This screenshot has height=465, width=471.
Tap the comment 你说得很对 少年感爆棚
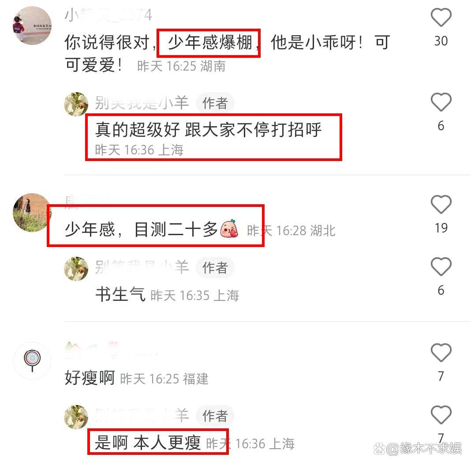pos(228,53)
